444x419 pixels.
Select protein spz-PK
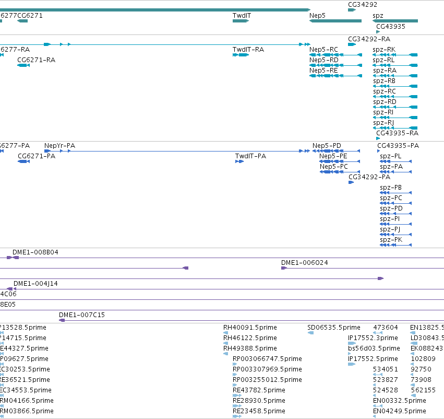395,245
